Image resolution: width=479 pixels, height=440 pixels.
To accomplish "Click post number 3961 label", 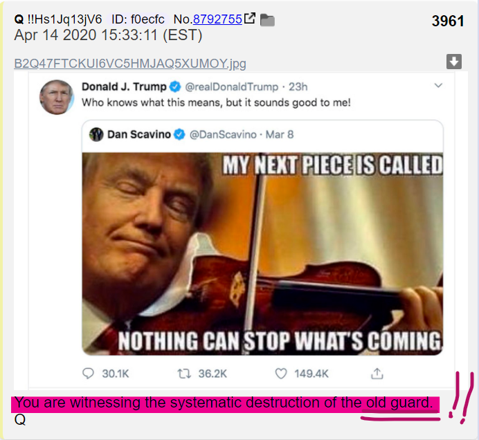I will coord(448,21).
